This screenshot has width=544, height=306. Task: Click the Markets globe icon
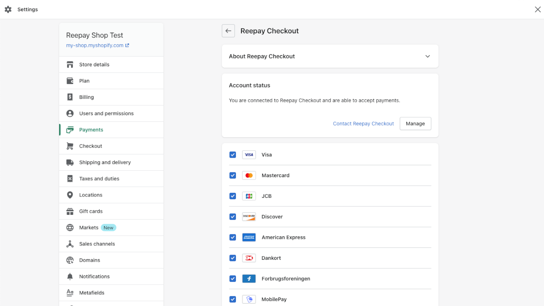(x=70, y=228)
